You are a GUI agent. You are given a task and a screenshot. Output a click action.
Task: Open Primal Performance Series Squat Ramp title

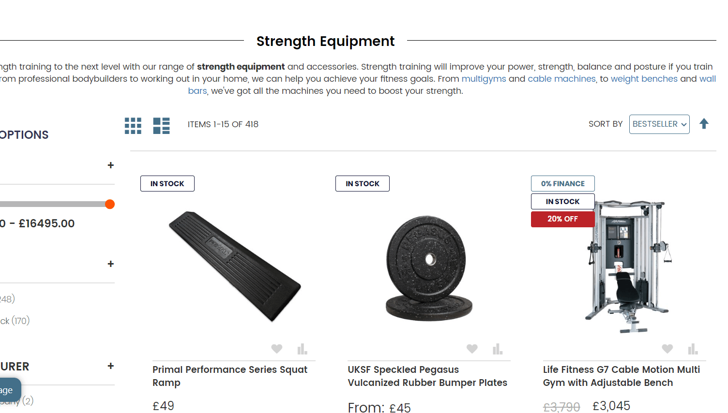pyautogui.click(x=229, y=376)
